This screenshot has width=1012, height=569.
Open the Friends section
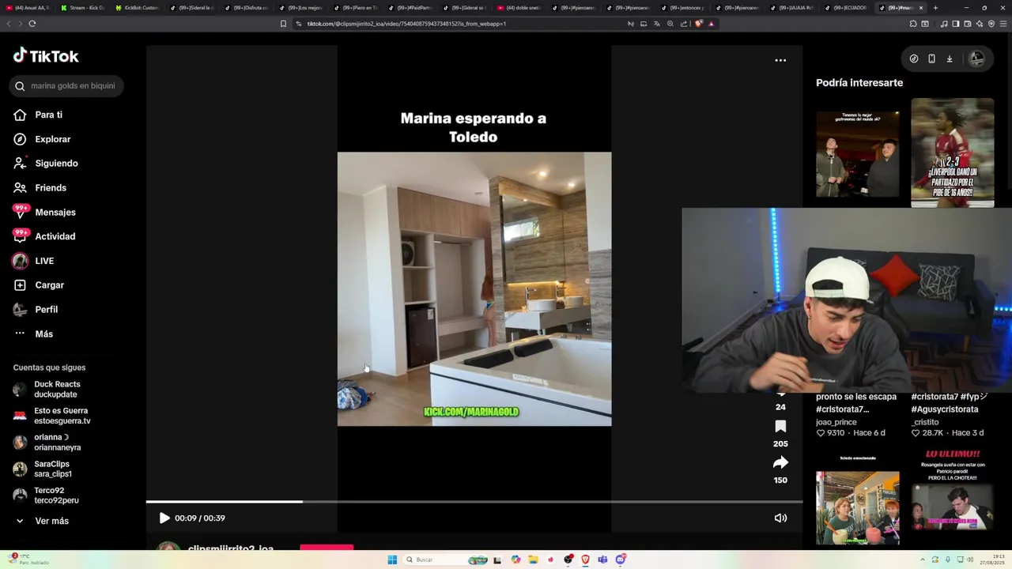[40, 187]
